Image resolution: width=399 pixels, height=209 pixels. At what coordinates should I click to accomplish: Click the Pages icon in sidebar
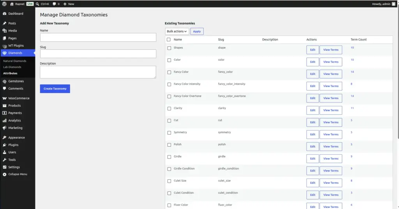pos(4,38)
